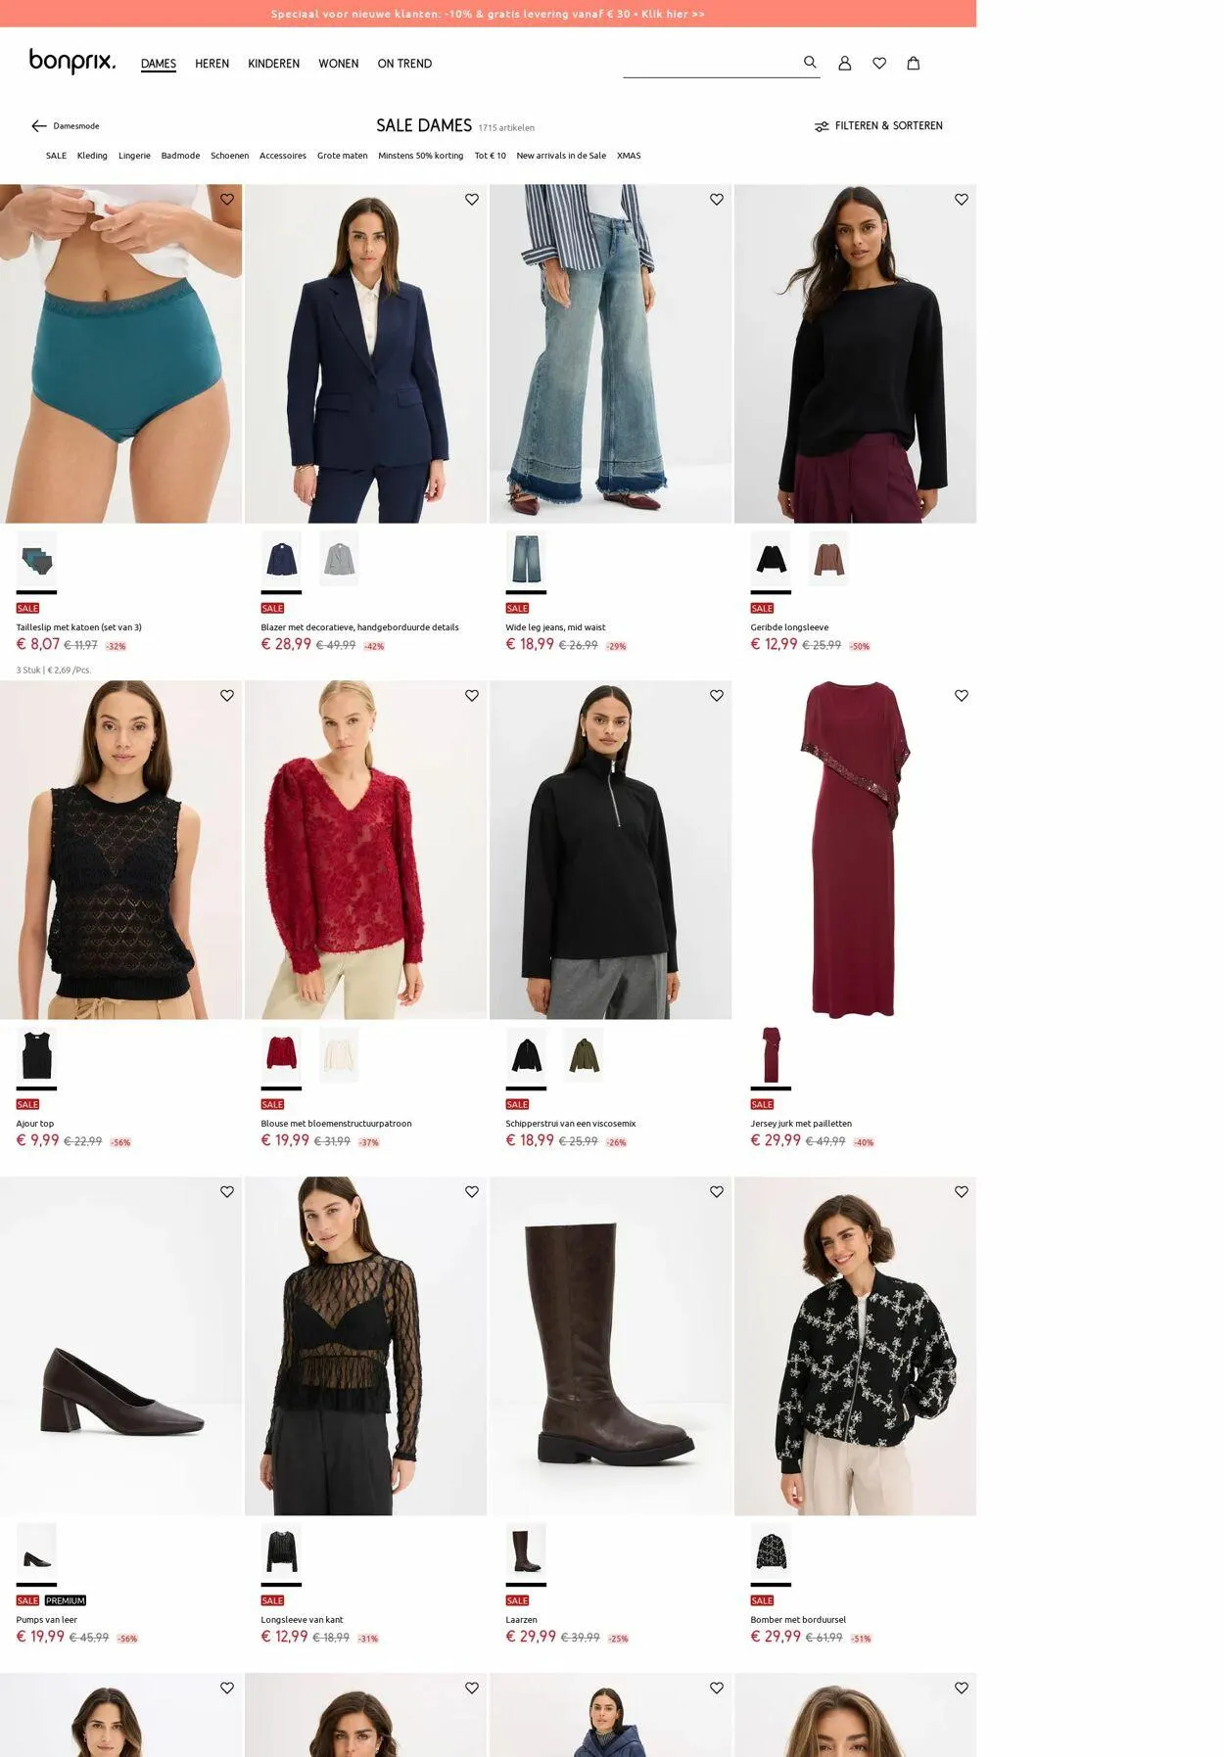Click the new customers promo banner
1224x1757 pixels.
(x=488, y=14)
